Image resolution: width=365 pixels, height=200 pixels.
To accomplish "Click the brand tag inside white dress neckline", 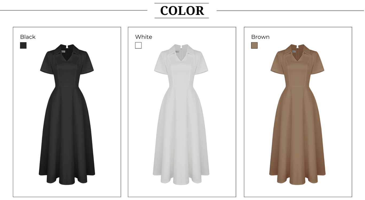I will pos(177,51).
